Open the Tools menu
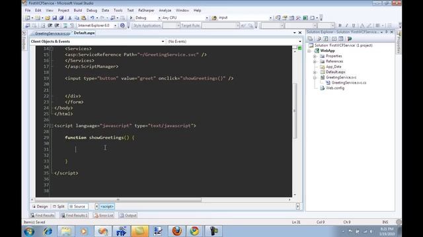Screen dimensions: 423x237 pos(118,11)
